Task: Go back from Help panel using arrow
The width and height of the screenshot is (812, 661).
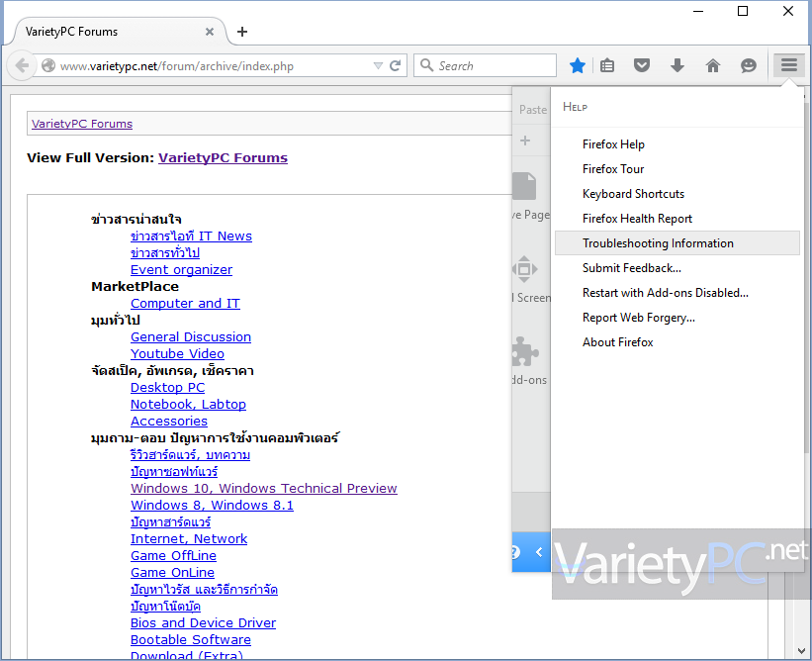Action: click(x=539, y=552)
